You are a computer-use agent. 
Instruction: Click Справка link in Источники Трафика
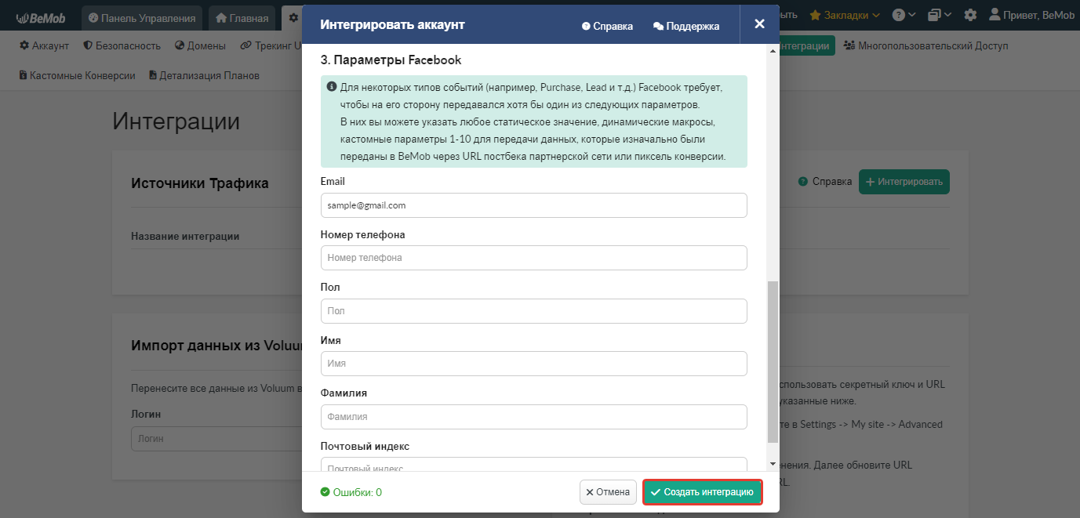coord(825,182)
